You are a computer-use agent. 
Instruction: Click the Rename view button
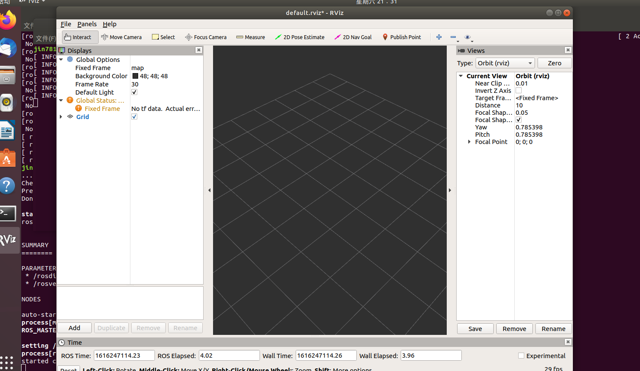pos(553,328)
